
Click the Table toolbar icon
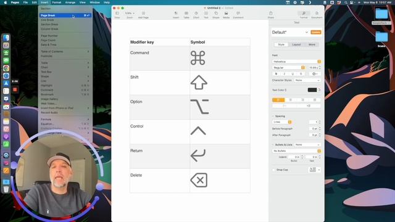(x=186, y=14)
